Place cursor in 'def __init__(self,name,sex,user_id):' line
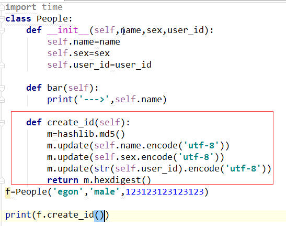 [x=120, y=30]
